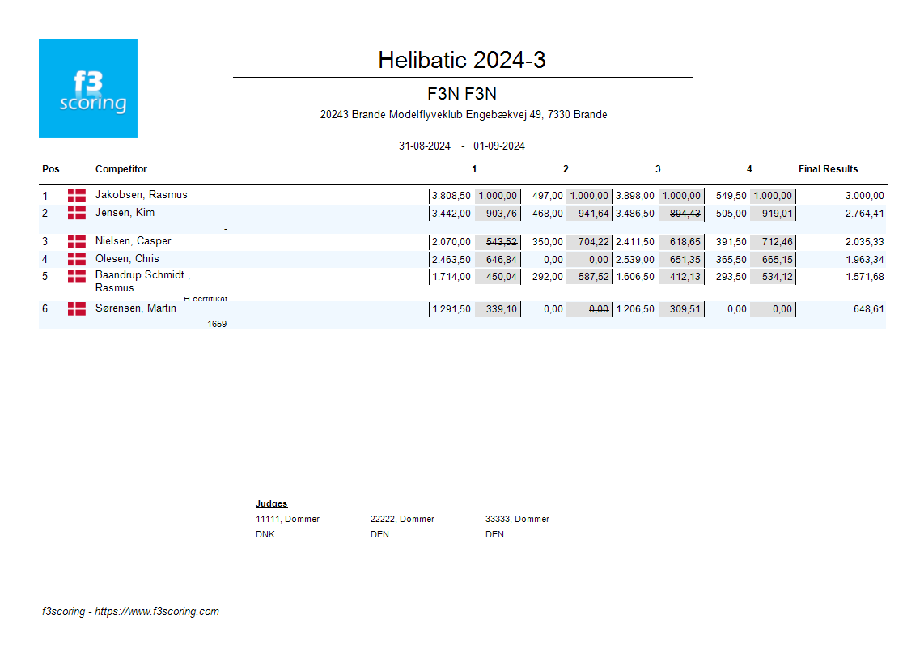924x658 pixels.
Task: Click the round 3 column header
Action: [x=658, y=169]
